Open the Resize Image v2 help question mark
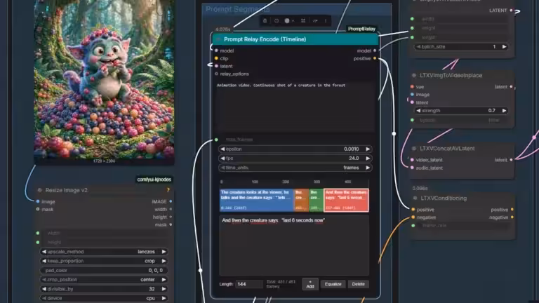 pos(168,190)
